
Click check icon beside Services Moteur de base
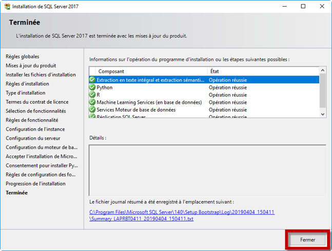tap(92, 110)
